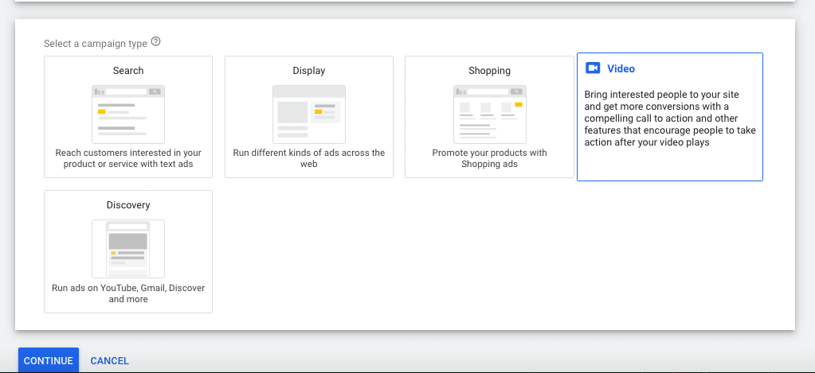815x373 pixels.
Task: Select the Discovery campaign illustration
Action: 128,249
